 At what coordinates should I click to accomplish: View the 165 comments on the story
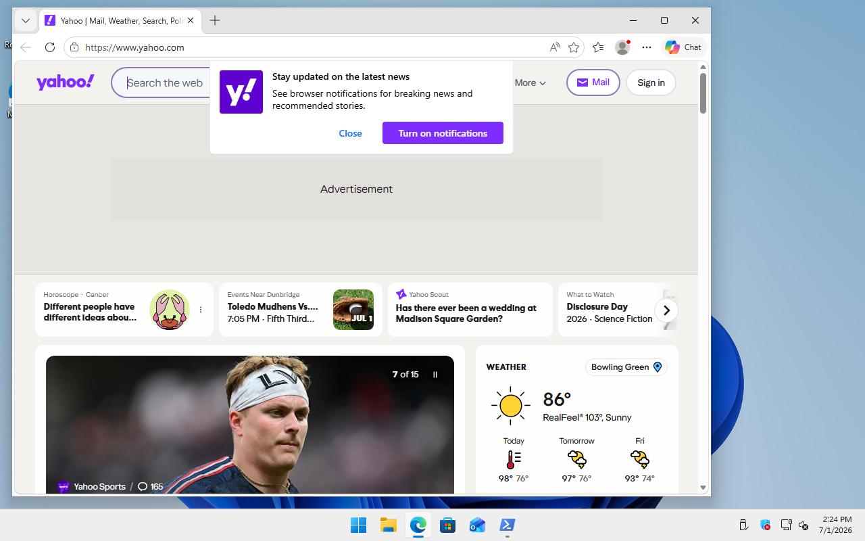pyautogui.click(x=150, y=487)
